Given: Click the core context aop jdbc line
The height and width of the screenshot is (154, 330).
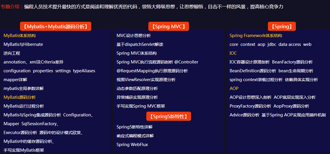Looking at the screenshot, I should coord(271,45).
